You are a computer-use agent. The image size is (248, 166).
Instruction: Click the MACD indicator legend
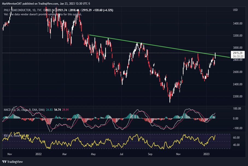pos(24,109)
